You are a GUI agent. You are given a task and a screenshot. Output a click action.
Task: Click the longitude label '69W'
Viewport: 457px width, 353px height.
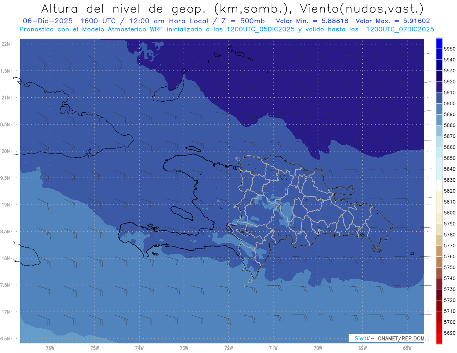click(363, 348)
